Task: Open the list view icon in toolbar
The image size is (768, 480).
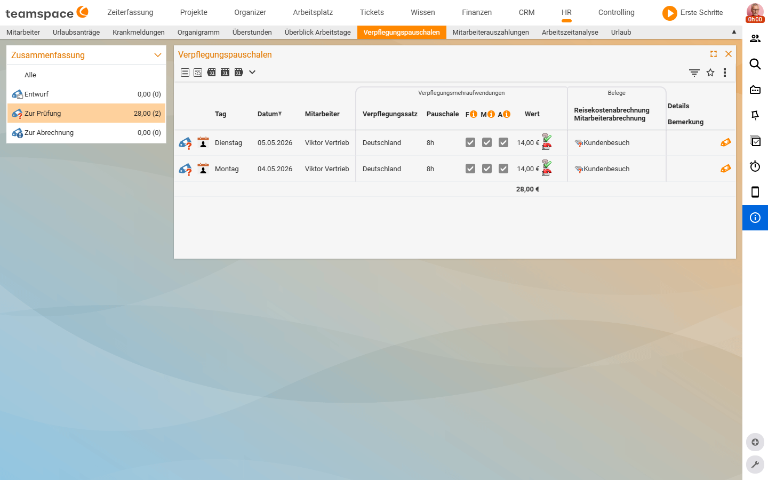Action: [x=185, y=73]
